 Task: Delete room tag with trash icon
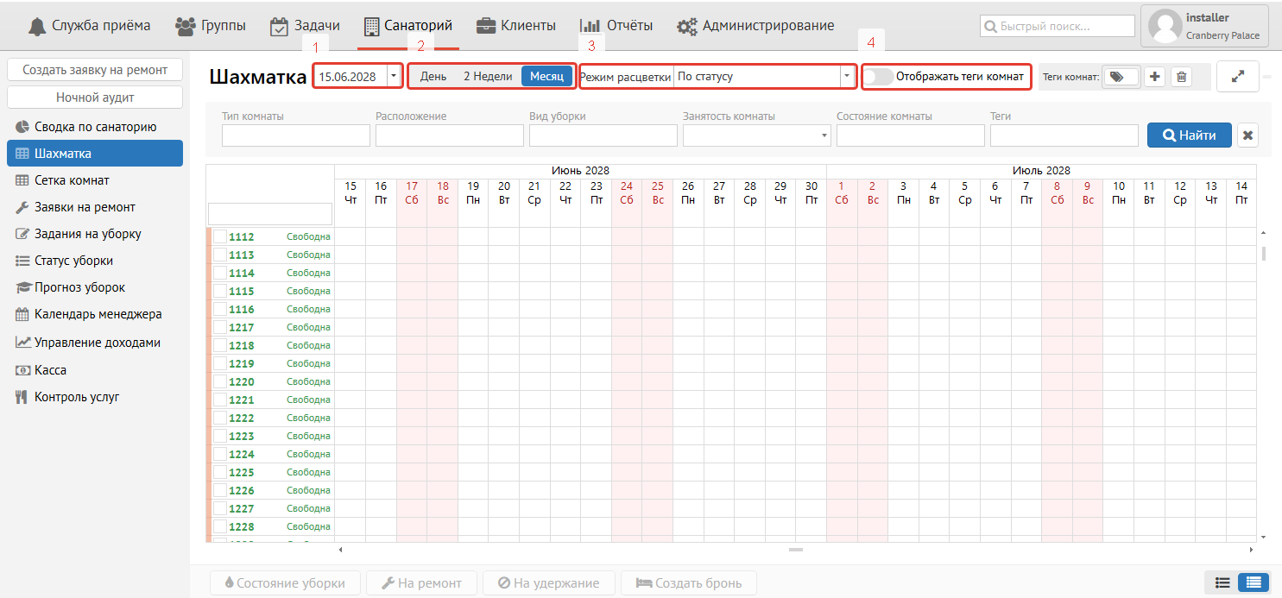pyautogui.click(x=1182, y=77)
